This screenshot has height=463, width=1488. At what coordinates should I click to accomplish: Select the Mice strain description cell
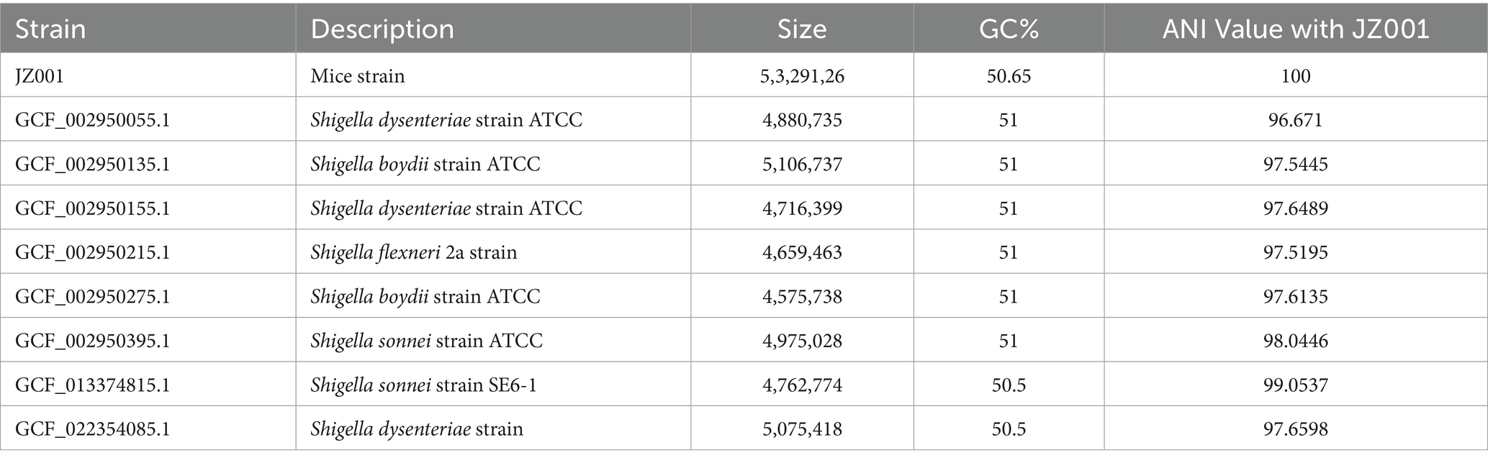coord(358,75)
